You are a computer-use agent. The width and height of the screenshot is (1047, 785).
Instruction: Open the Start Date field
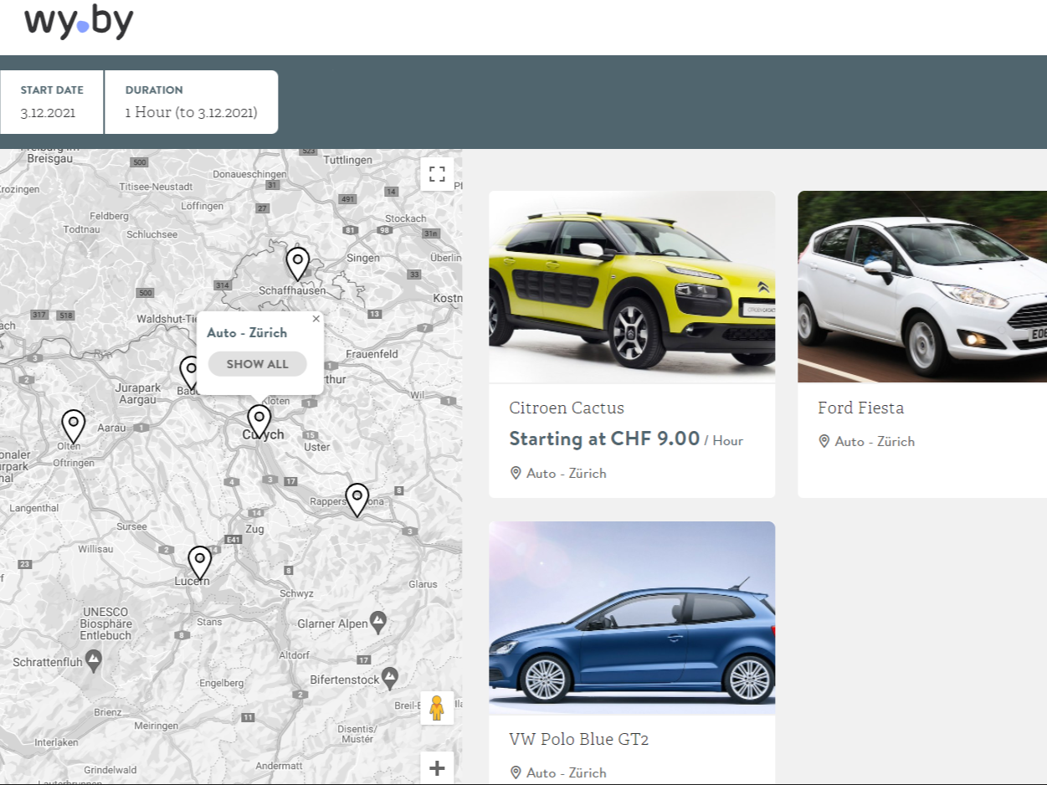(x=52, y=101)
